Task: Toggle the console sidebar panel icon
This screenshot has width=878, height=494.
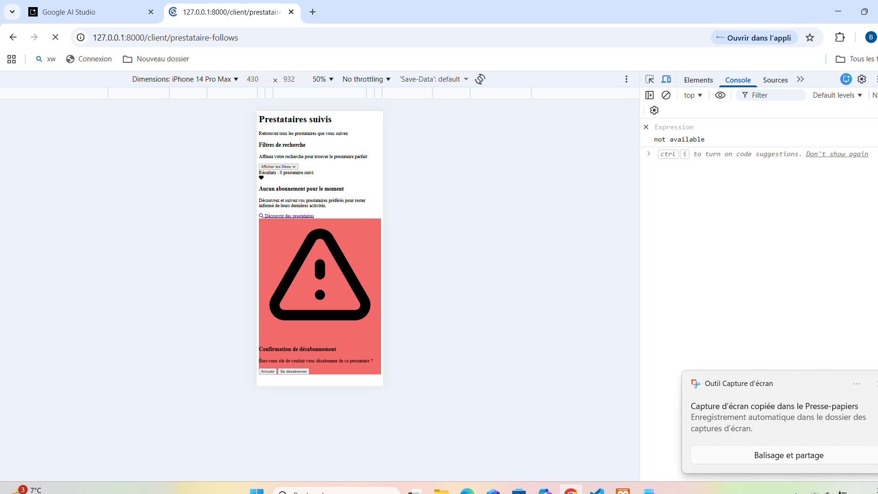Action: [x=649, y=95]
